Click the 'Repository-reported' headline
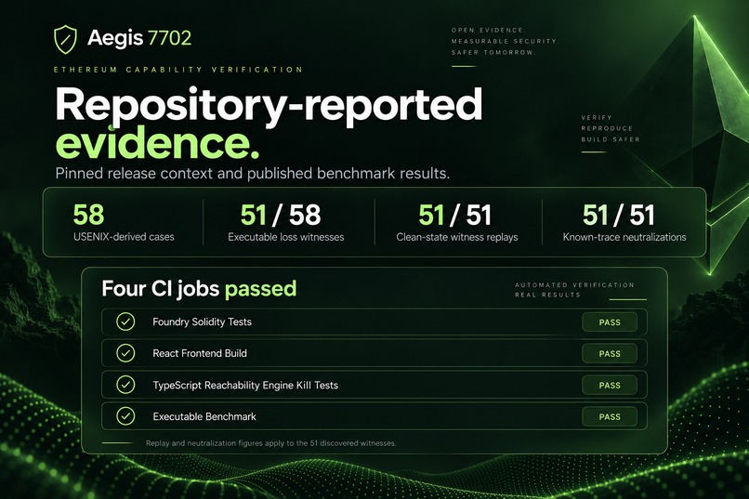Viewport: 749px width, 499px height. [x=269, y=106]
